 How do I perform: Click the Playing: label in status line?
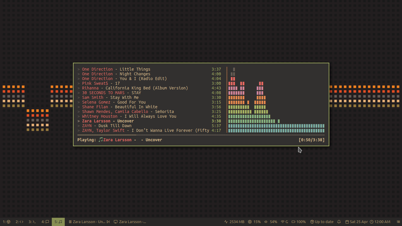click(87, 140)
